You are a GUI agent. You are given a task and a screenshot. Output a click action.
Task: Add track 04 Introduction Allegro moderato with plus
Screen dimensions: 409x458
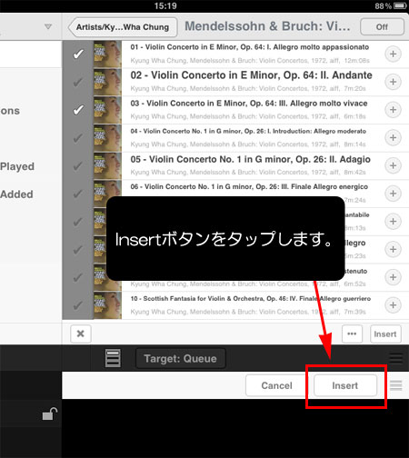click(393, 137)
